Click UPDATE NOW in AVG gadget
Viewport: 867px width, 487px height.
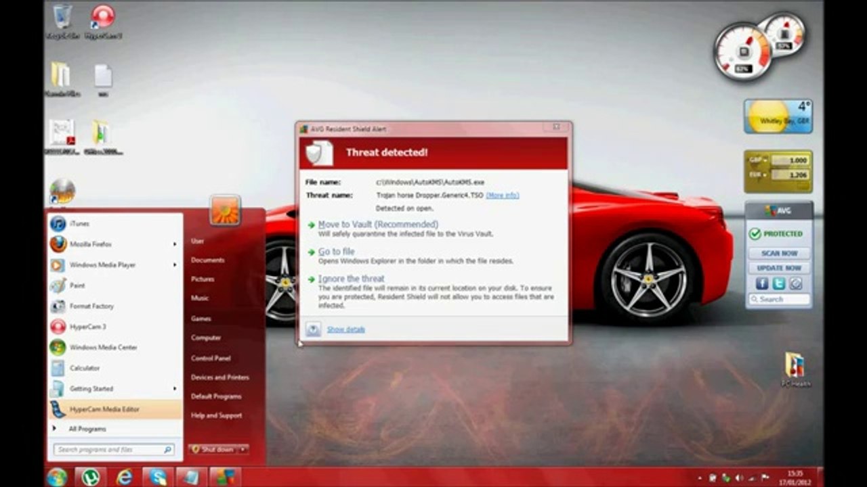click(779, 269)
